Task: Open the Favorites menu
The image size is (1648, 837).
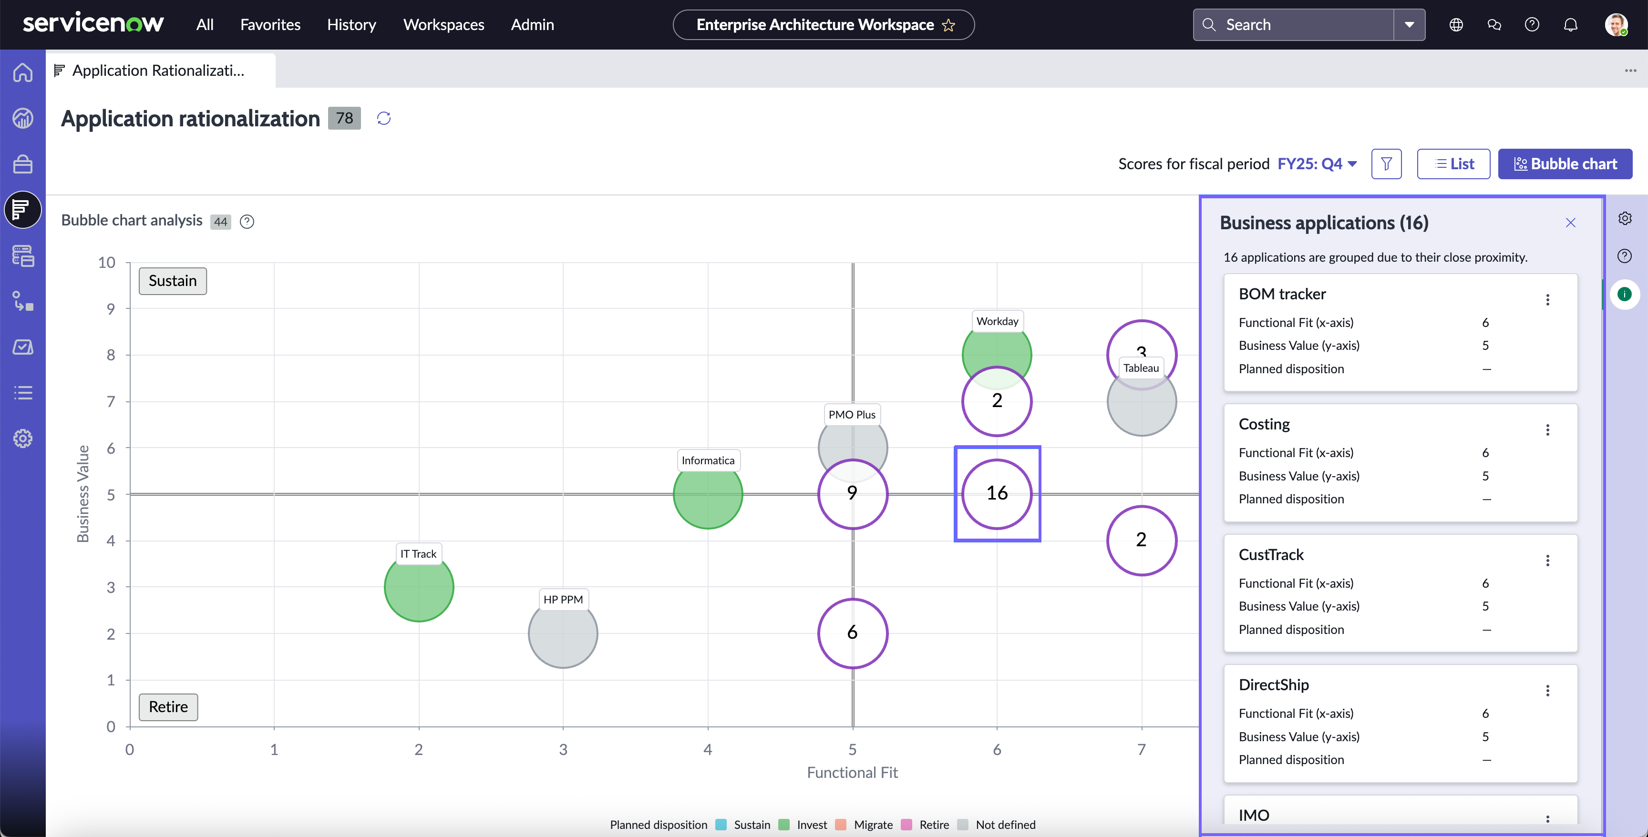Action: [x=270, y=25]
